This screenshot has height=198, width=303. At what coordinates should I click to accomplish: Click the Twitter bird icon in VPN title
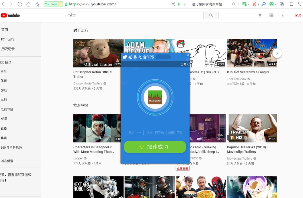(125, 57)
